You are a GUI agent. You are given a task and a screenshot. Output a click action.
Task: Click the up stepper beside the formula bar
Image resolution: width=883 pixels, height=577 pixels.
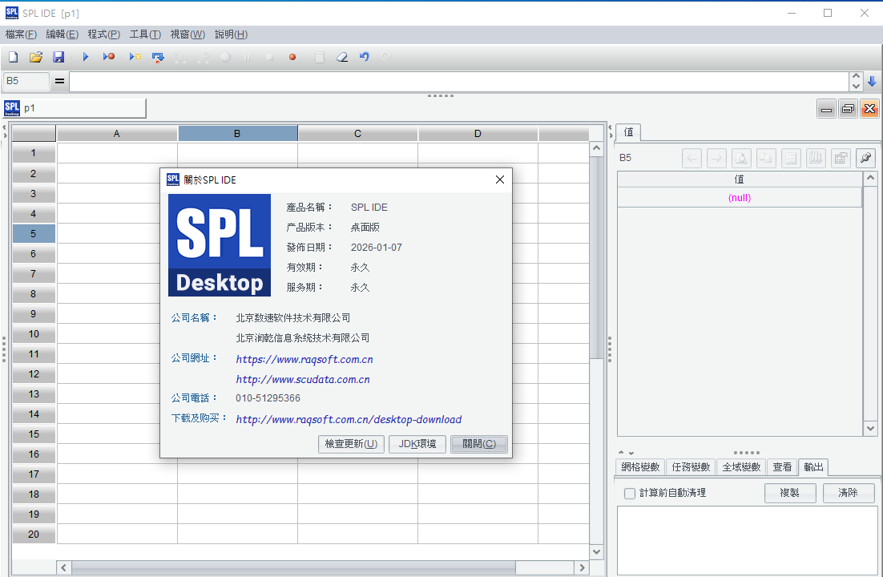click(856, 76)
